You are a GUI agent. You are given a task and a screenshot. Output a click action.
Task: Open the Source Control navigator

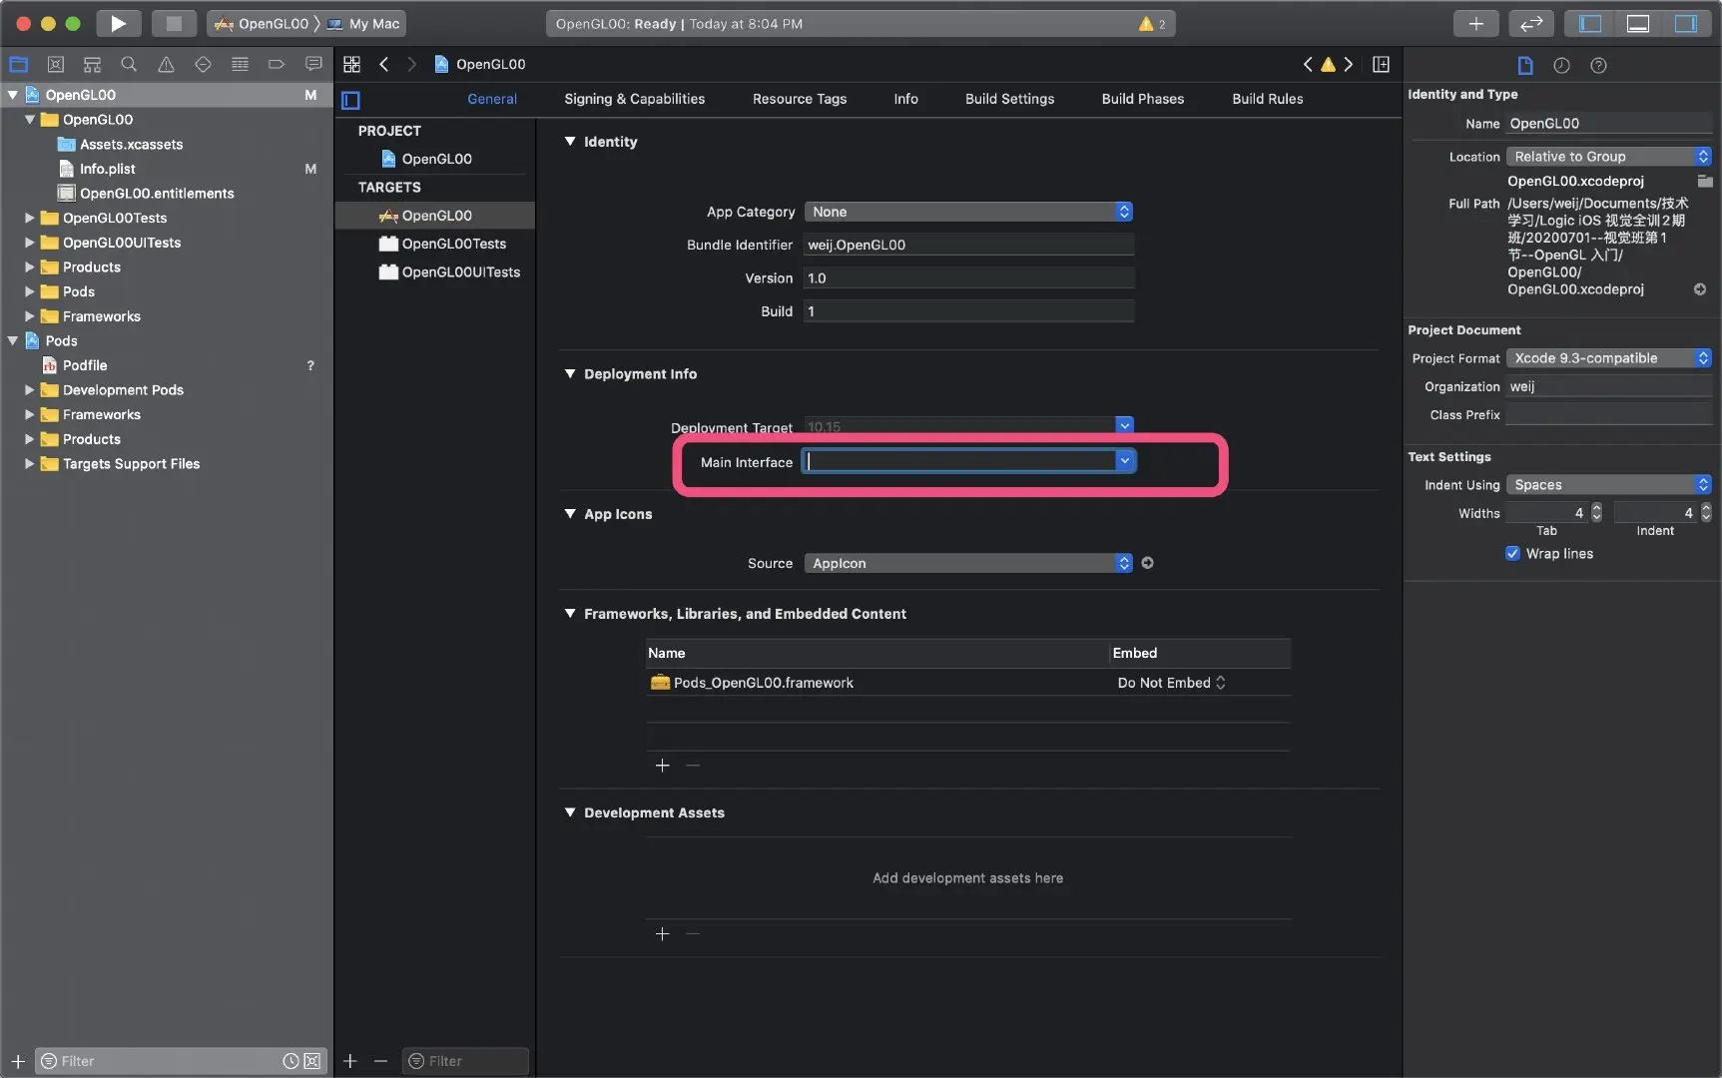(56, 64)
